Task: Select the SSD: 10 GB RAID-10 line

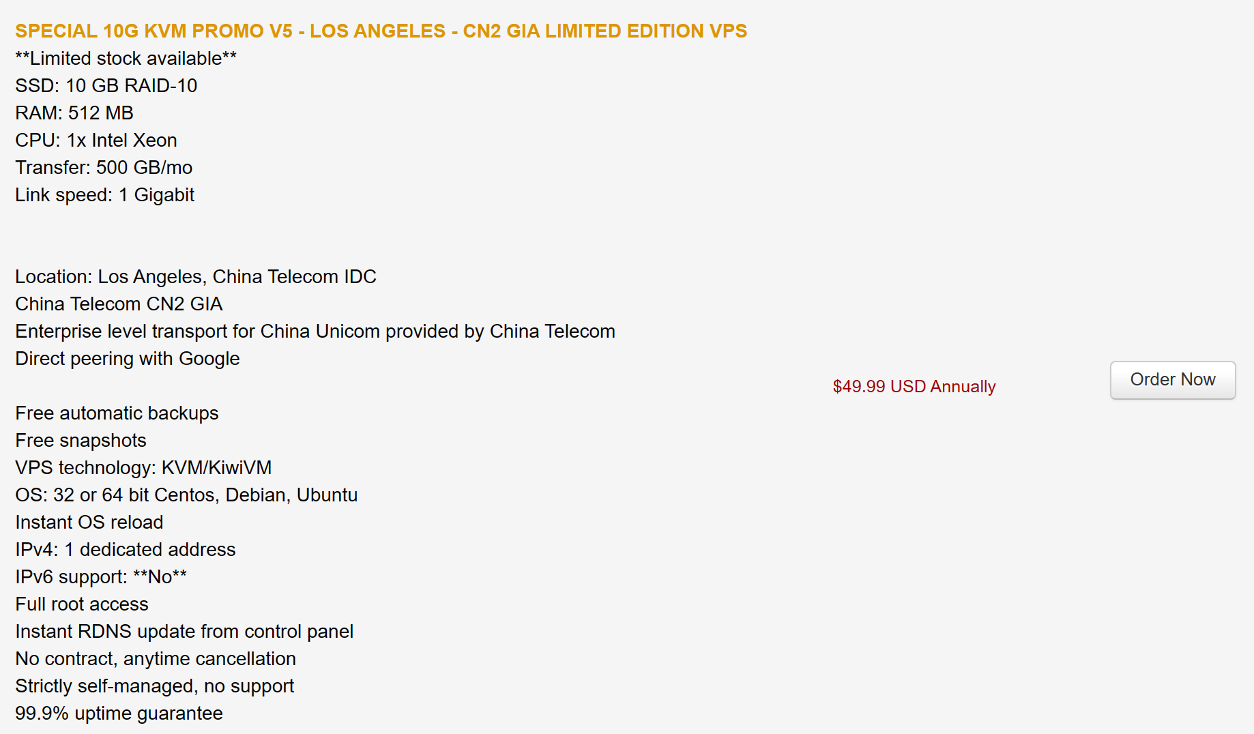Action: pyautogui.click(x=106, y=86)
